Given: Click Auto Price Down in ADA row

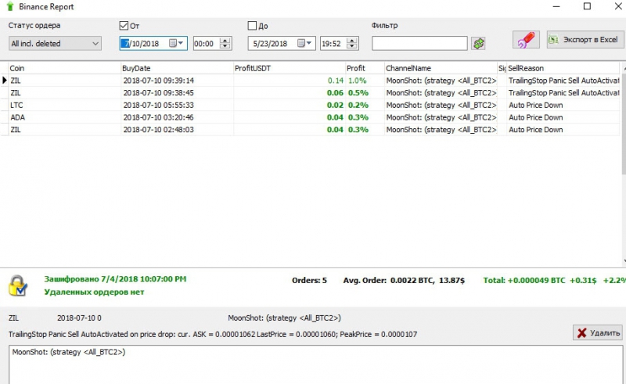Looking at the screenshot, I should (x=536, y=117).
